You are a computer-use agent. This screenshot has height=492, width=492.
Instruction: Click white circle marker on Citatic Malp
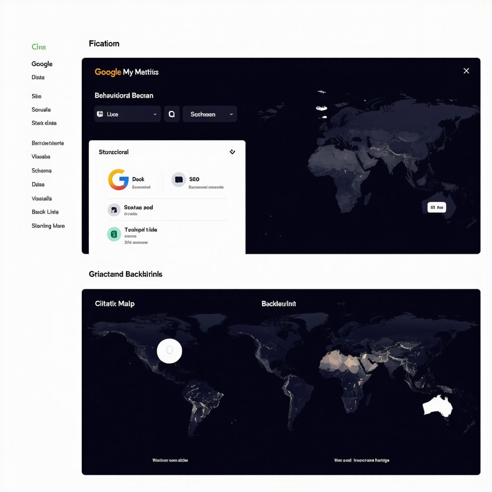point(170,351)
